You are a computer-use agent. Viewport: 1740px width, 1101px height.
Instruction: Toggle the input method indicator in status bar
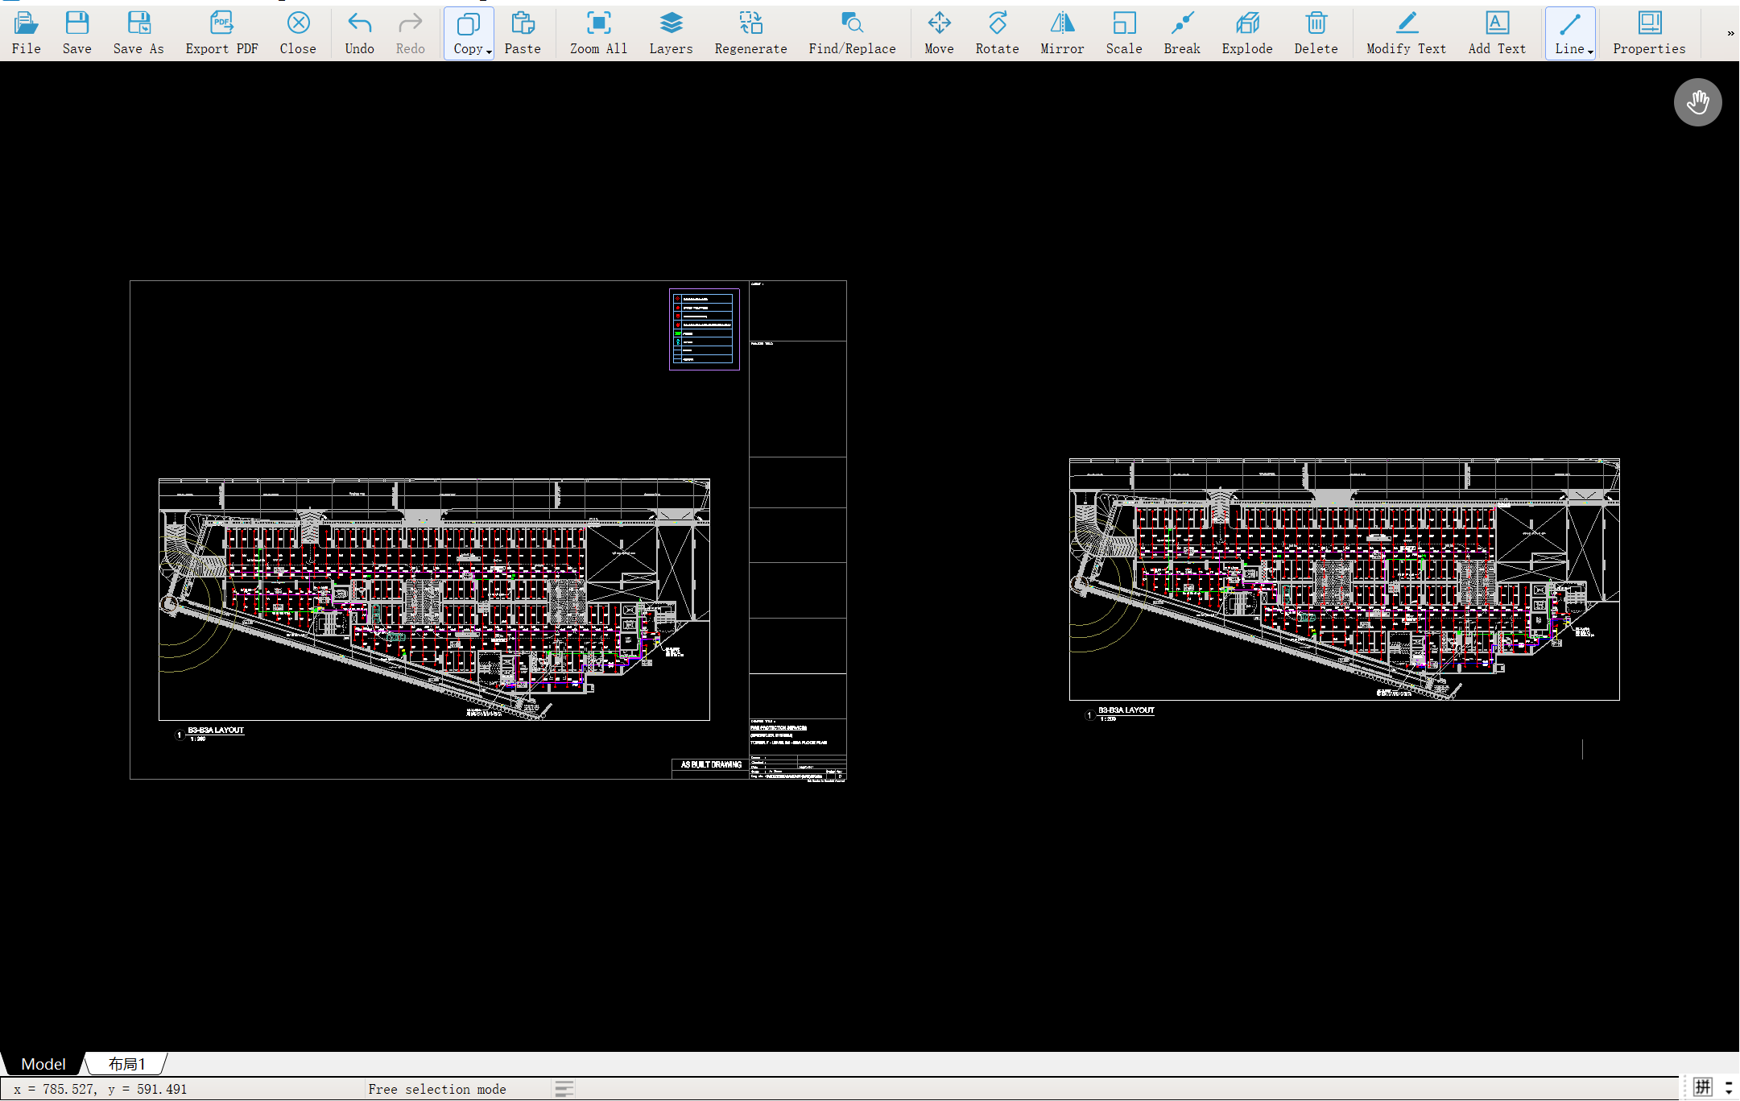[1702, 1087]
